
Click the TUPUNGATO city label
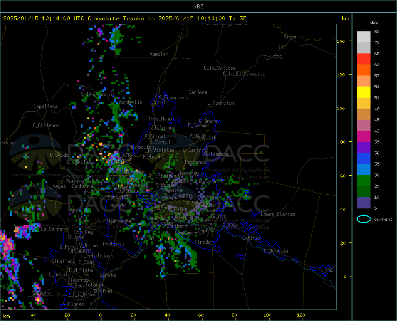[x=79, y=251]
